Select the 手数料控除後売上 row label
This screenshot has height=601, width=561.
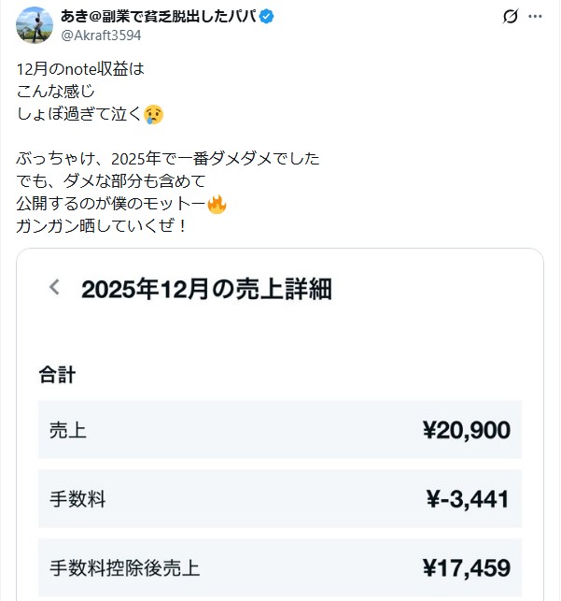pyautogui.click(x=124, y=567)
